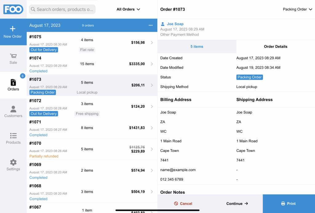315x213 pixels.
Task: Click the FOO logo
Action: click(13, 9)
